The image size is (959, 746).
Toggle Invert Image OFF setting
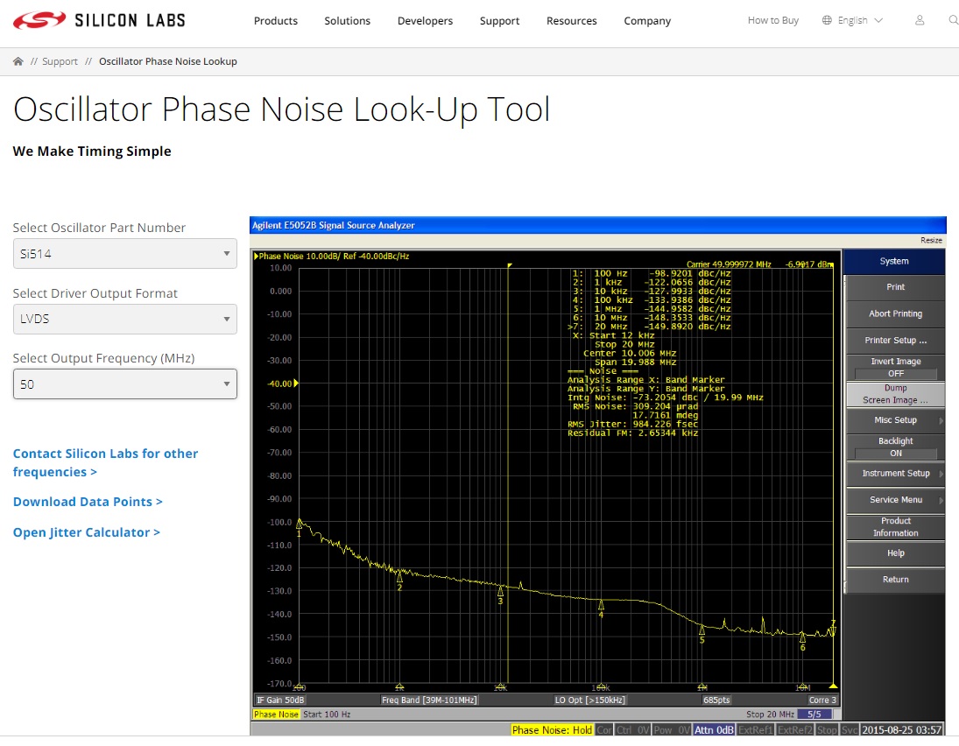pyautogui.click(x=895, y=368)
